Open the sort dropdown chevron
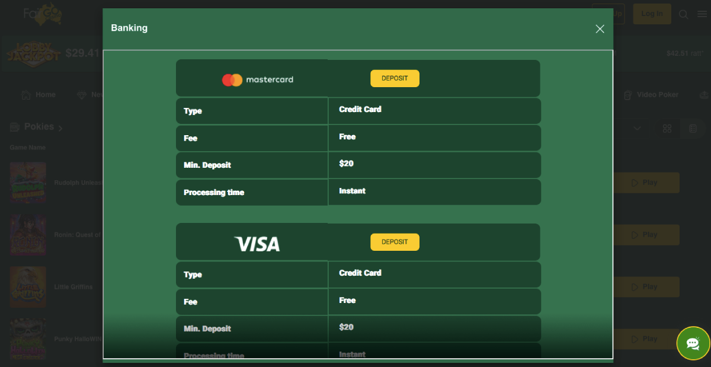The image size is (711, 367). click(x=638, y=129)
